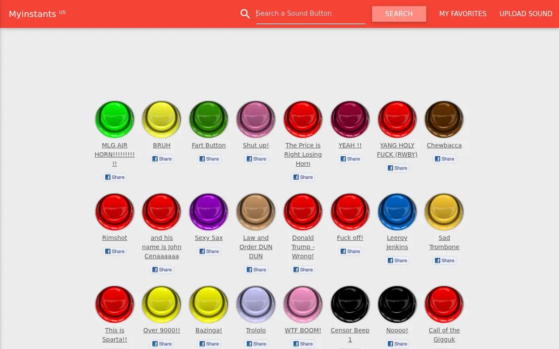The height and width of the screenshot is (349, 559).
Task: Share Trololo sound on Facebook
Action: [256, 344]
